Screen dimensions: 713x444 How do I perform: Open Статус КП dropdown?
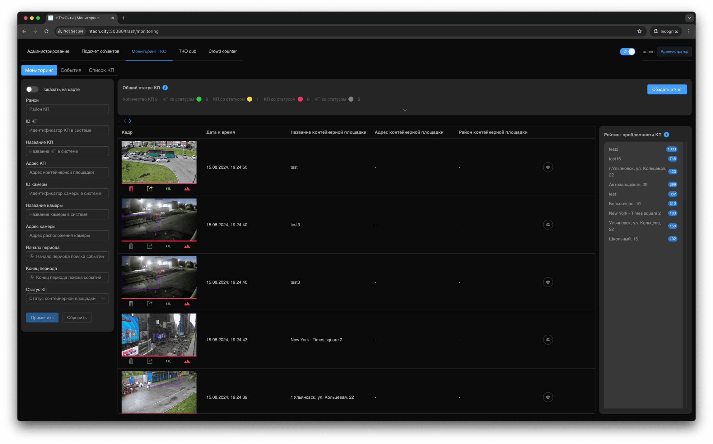pos(67,298)
